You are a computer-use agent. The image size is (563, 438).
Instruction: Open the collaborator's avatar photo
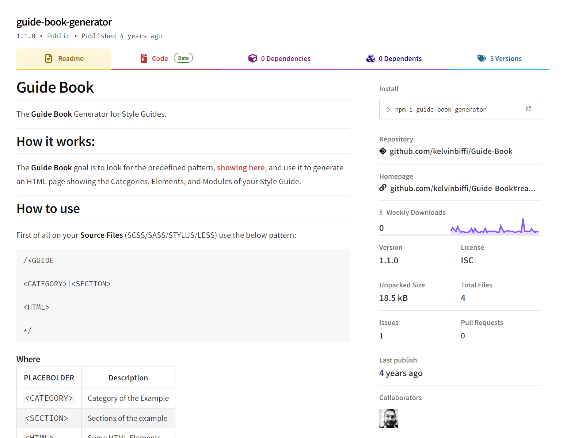tap(389, 418)
